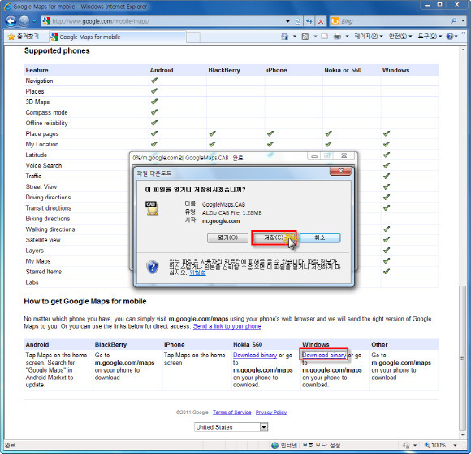Screen dimensions: 471x454
Task: Click the CAB file icon in dialog
Action: pos(152,208)
